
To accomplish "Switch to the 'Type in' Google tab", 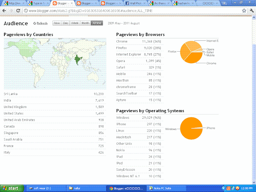I will pyautogui.click(x=38, y=3).
